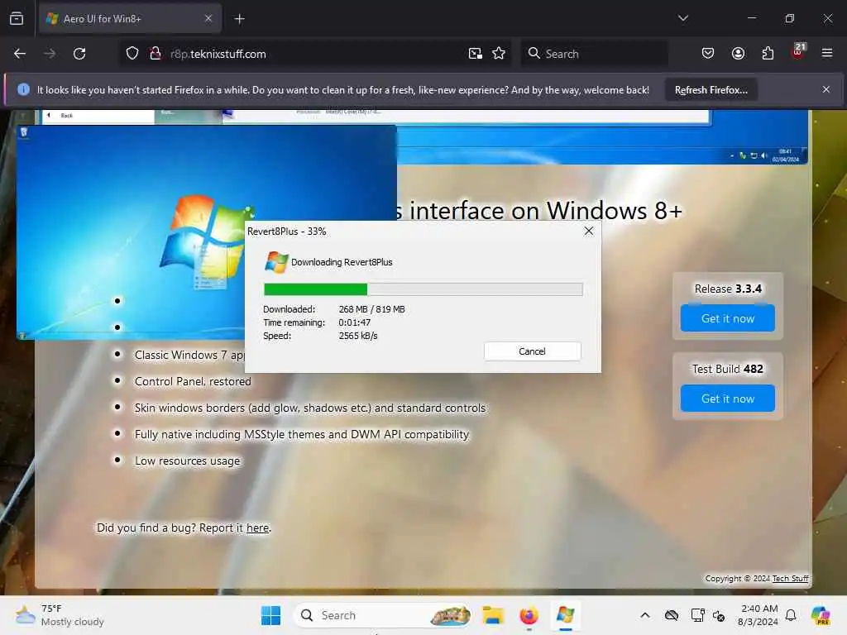Open the Pocket save icon
This screenshot has width=847, height=635.
(x=708, y=54)
